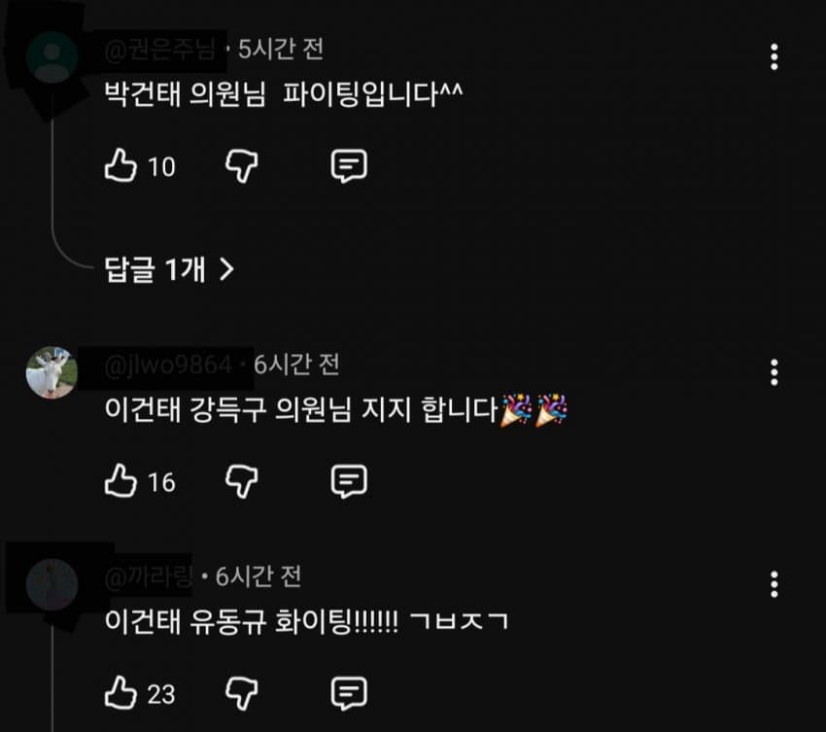This screenshot has height=732, width=826.
Task: Open more options for the 5시간 전 comment
Action: [774, 57]
